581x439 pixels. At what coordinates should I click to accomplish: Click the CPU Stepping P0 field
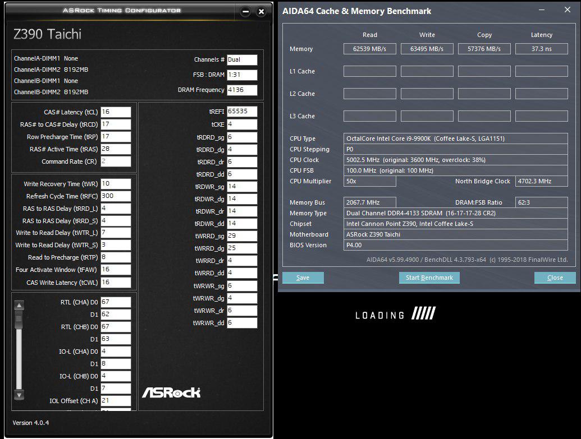(x=455, y=149)
